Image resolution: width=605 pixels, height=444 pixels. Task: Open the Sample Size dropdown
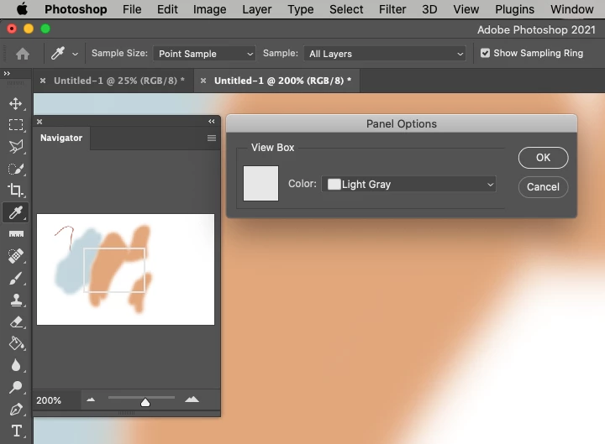pos(204,54)
